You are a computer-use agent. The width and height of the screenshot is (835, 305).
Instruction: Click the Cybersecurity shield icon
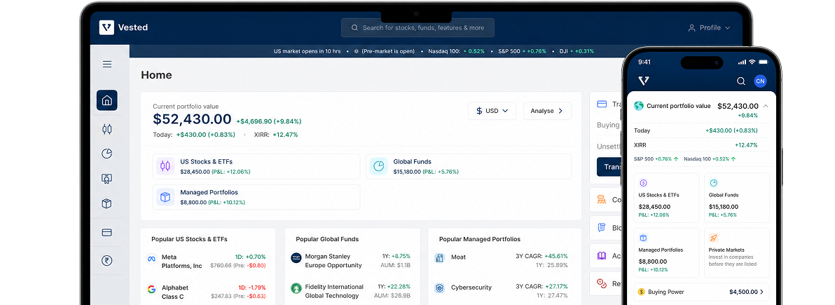439,288
